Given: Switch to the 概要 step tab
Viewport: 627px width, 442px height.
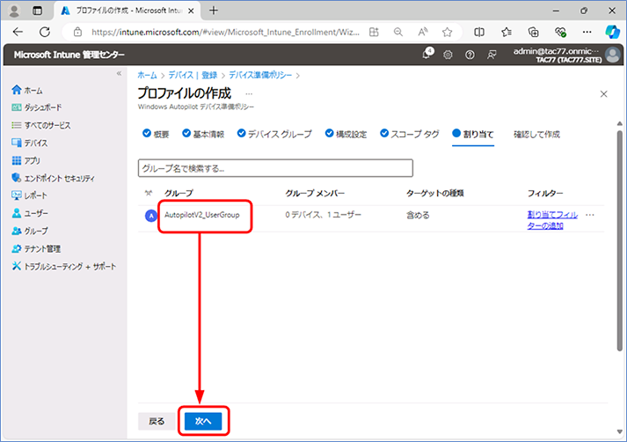Looking at the screenshot, I should coord(156,134).
